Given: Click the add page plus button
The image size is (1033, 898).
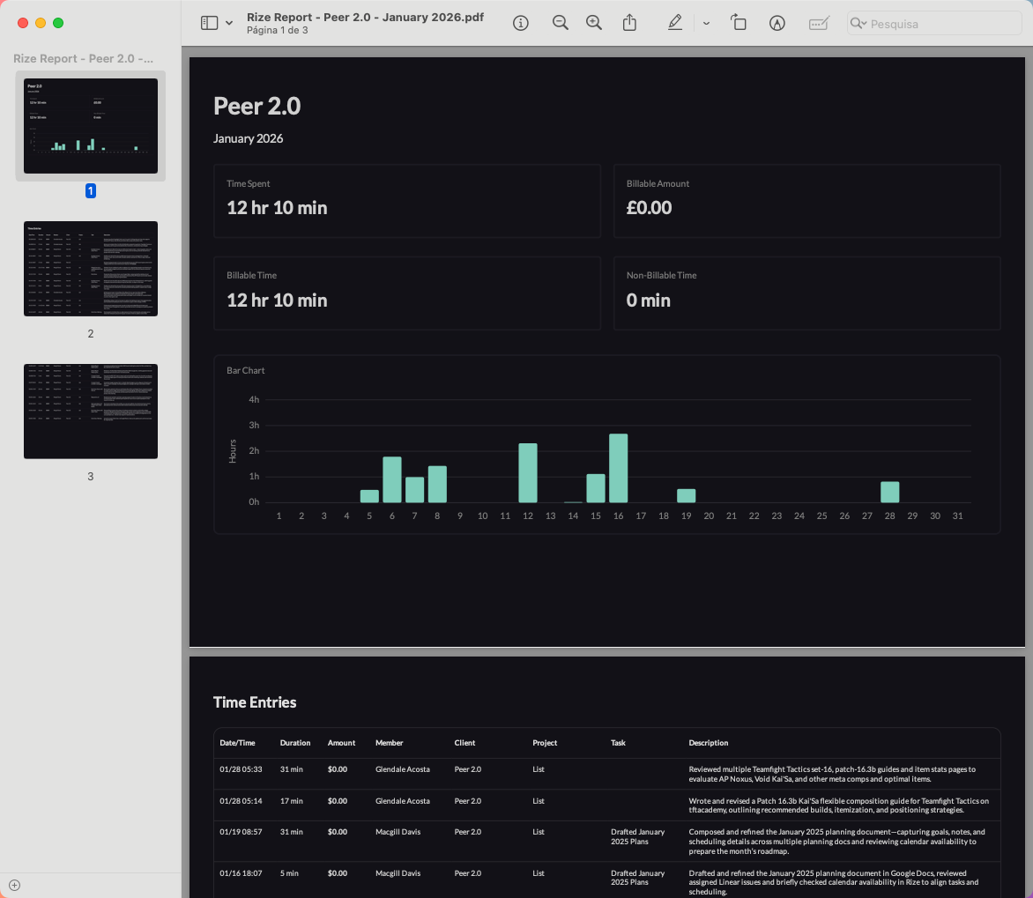Looking at the screenshot, I should [14, 885].
